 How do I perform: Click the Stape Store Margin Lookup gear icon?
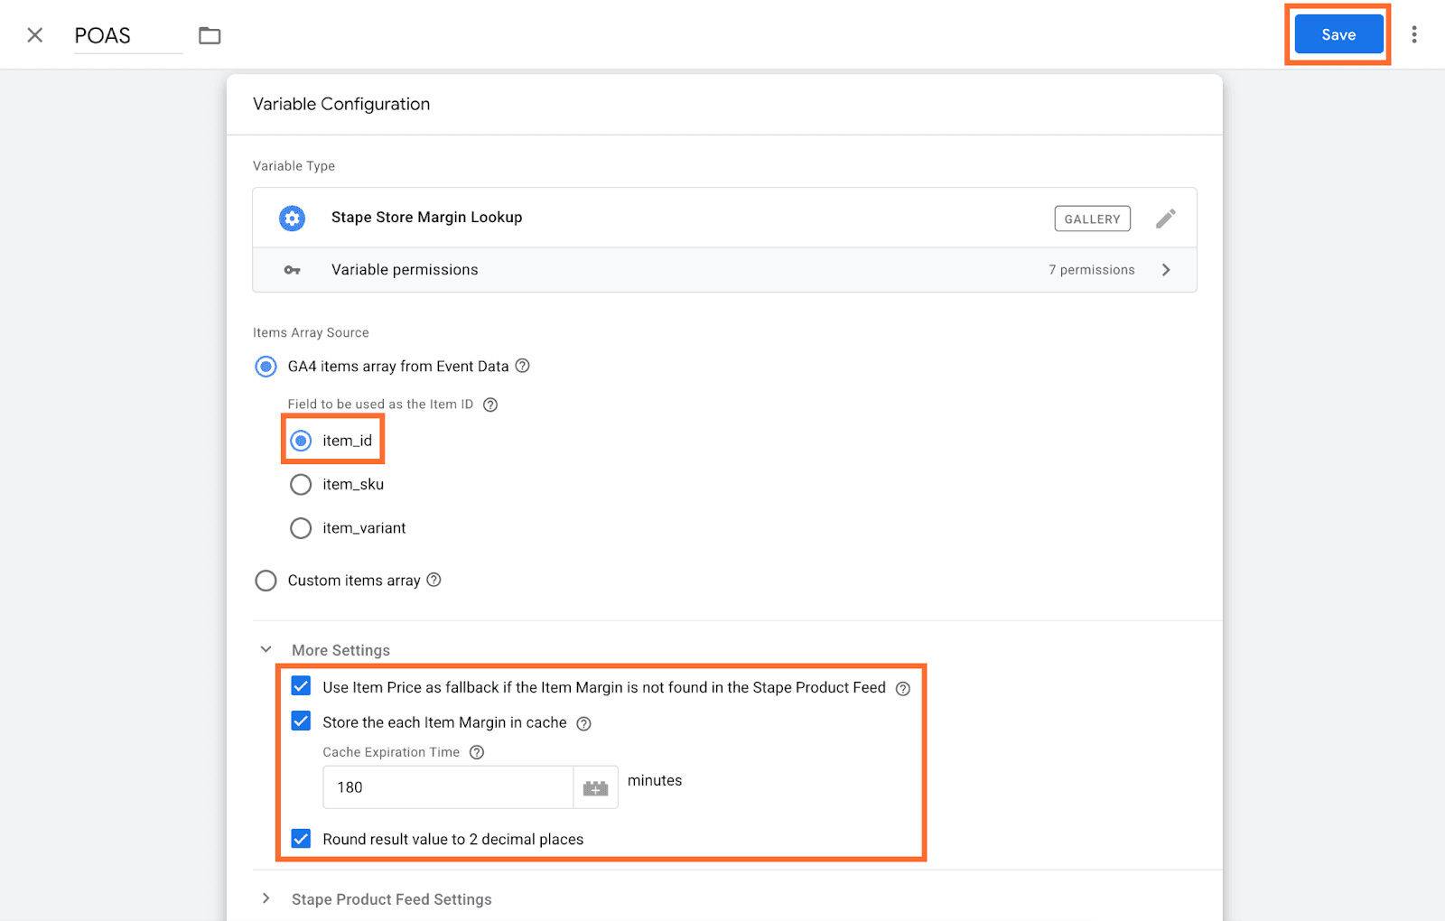coord(291,218)
